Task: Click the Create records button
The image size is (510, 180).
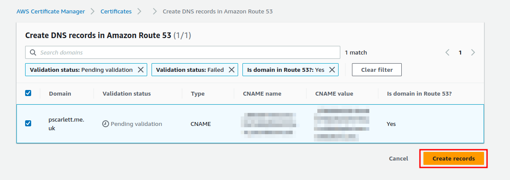Action: pyautogui.click(x=453, y=158)
